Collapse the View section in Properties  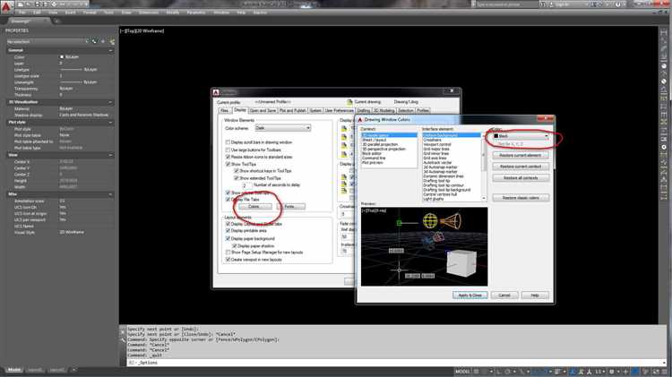(110, 155)
